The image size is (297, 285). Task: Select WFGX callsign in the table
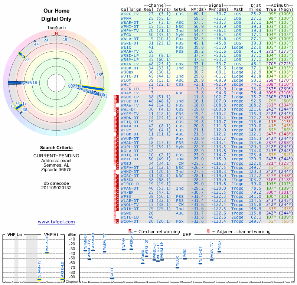[x=126, y=35]
